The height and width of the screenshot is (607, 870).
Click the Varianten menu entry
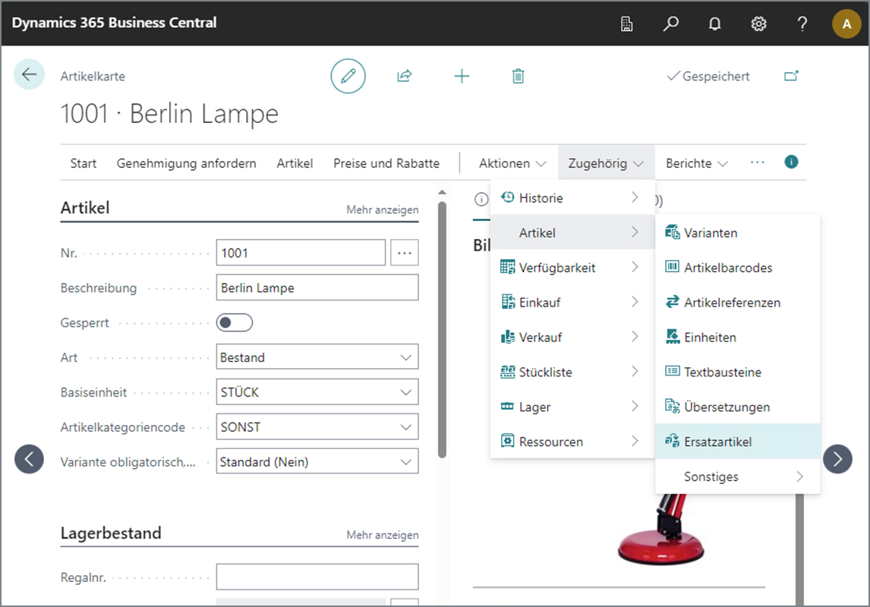pyautogui.click(x=737, y=233)
